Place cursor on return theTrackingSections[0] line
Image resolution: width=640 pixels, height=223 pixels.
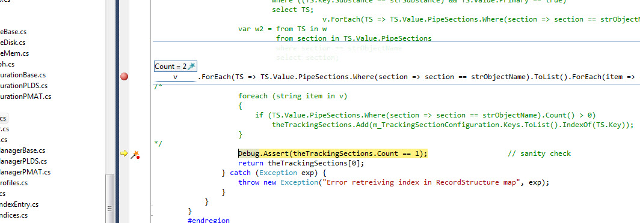click(301, 163)
